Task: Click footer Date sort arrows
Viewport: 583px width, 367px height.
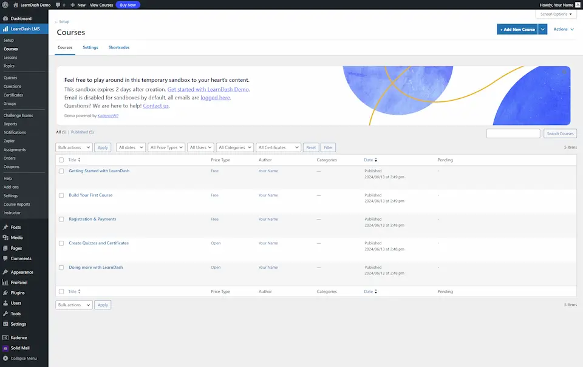Action: [376, 292]
